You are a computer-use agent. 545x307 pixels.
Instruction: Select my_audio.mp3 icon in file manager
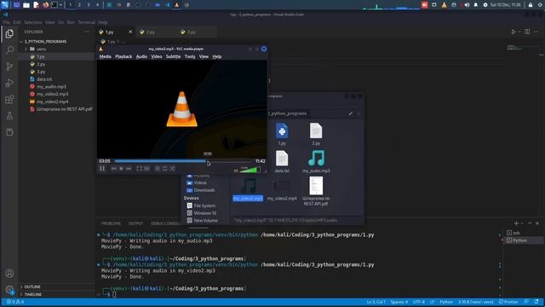click(x=316, y=161)
